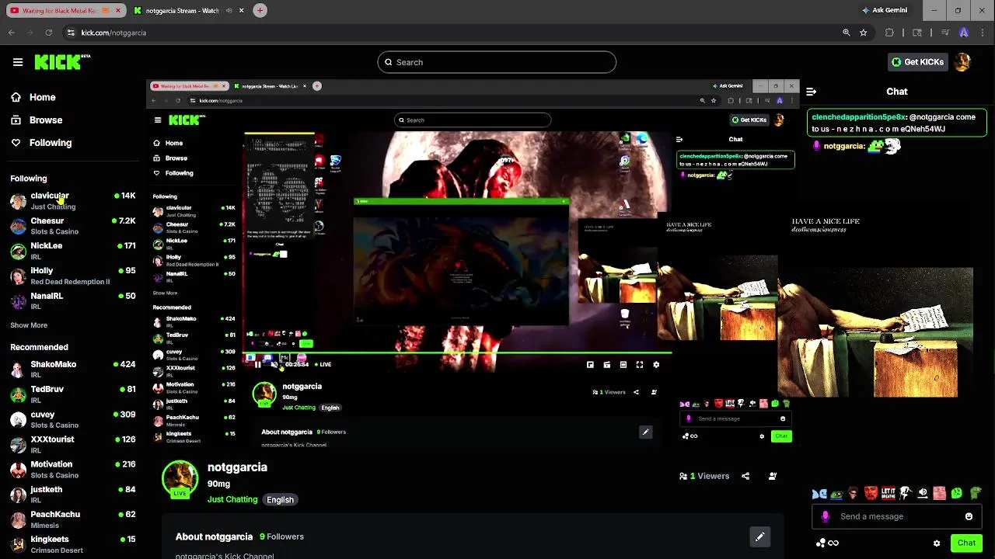995x559 pixels.
Task: Open the browser zoom magnifier icon
Action: point(847,33)
